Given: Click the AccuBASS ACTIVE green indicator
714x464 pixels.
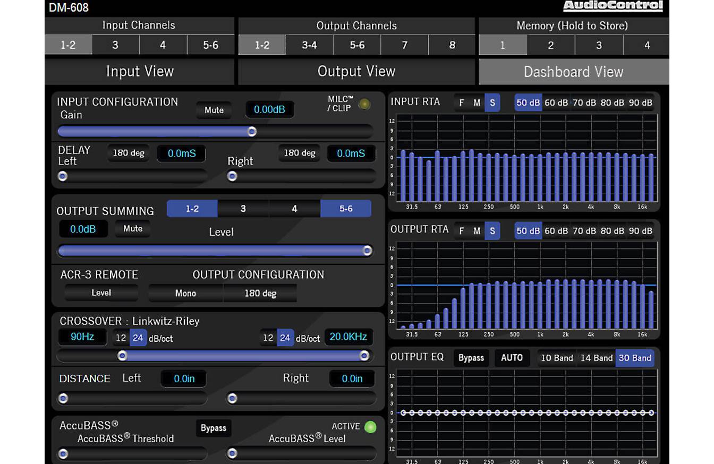Looking at the screenshot, I should 370,427.
